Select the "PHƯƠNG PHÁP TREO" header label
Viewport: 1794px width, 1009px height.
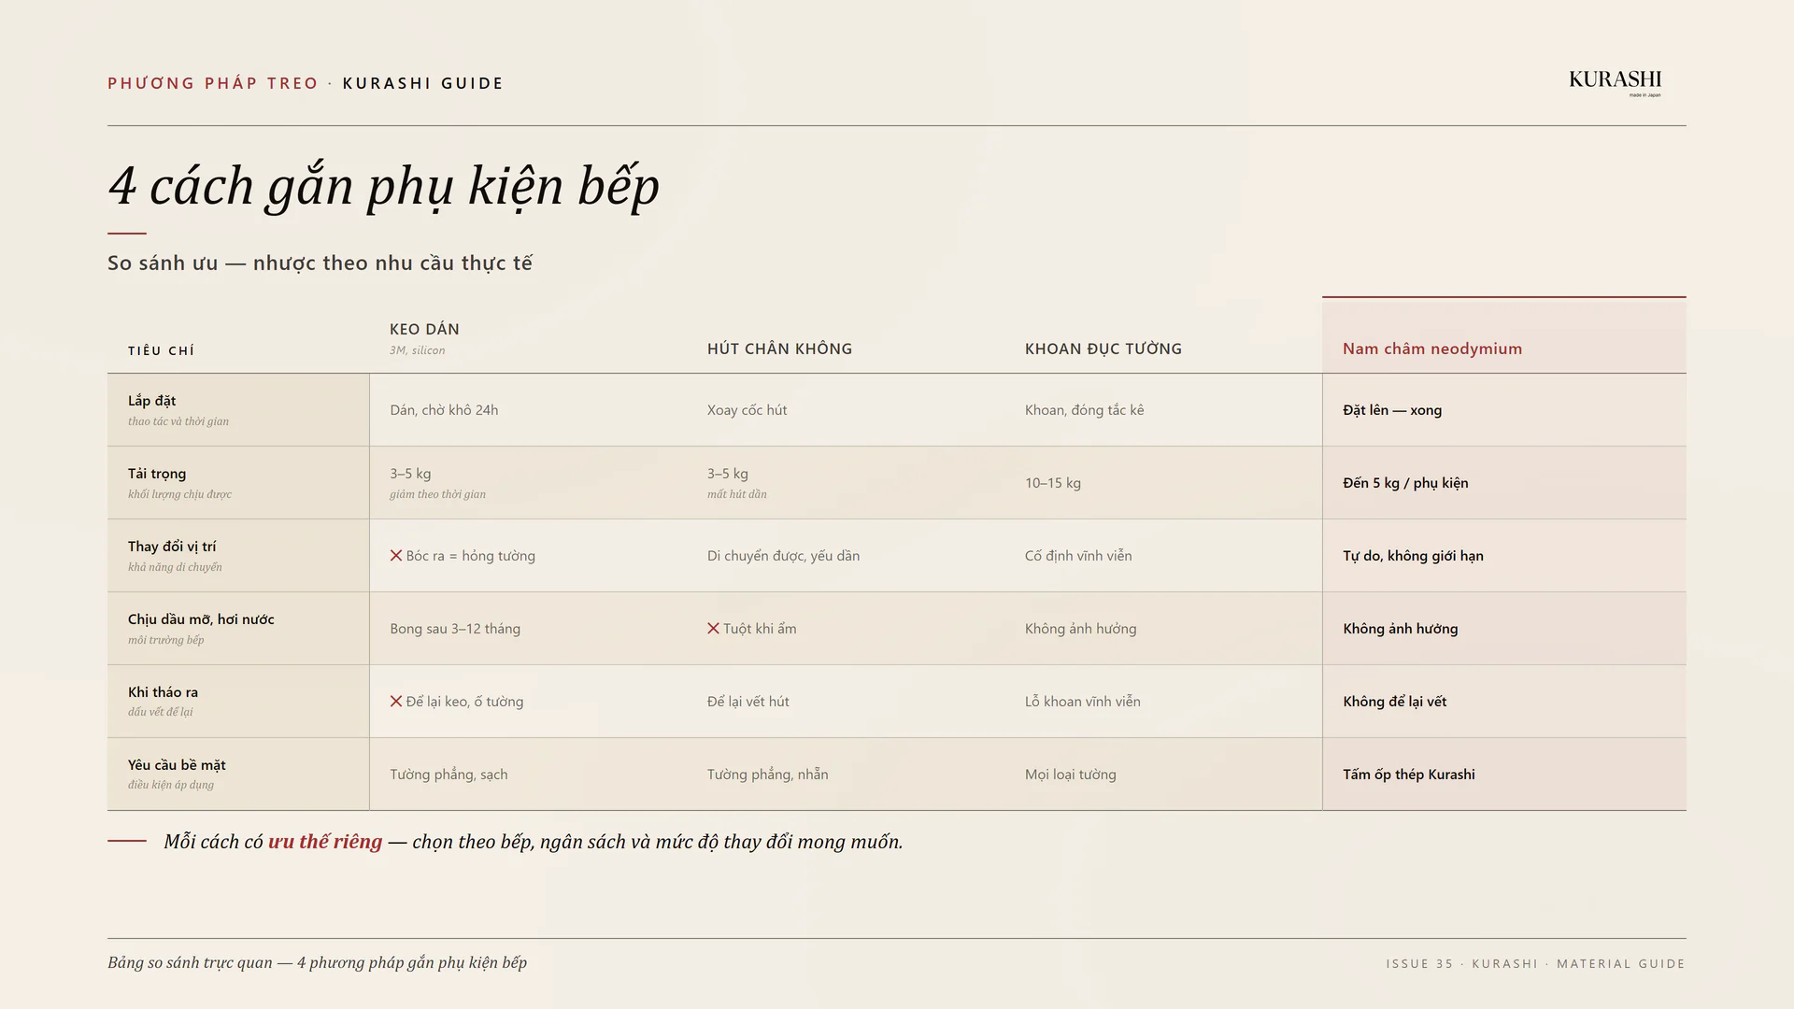(x=213, y=83)
